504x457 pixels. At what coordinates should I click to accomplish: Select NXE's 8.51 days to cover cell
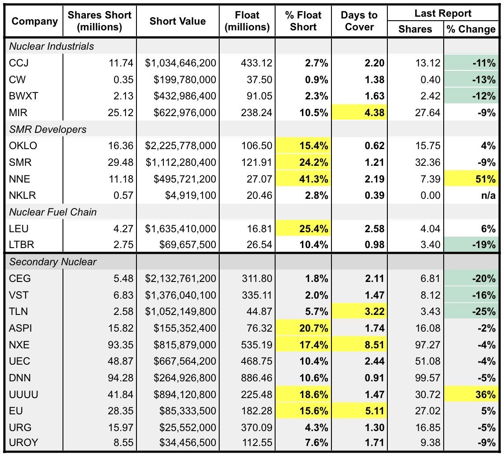(x=359, y=345)
